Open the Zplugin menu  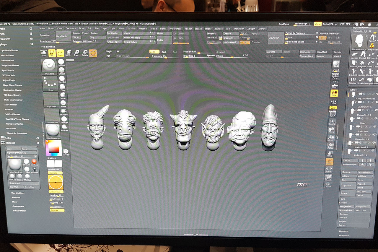click(x=251, y=29)
